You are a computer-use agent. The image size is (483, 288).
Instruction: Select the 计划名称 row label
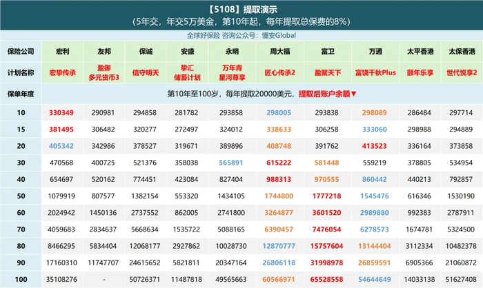(x=21, y=72)
